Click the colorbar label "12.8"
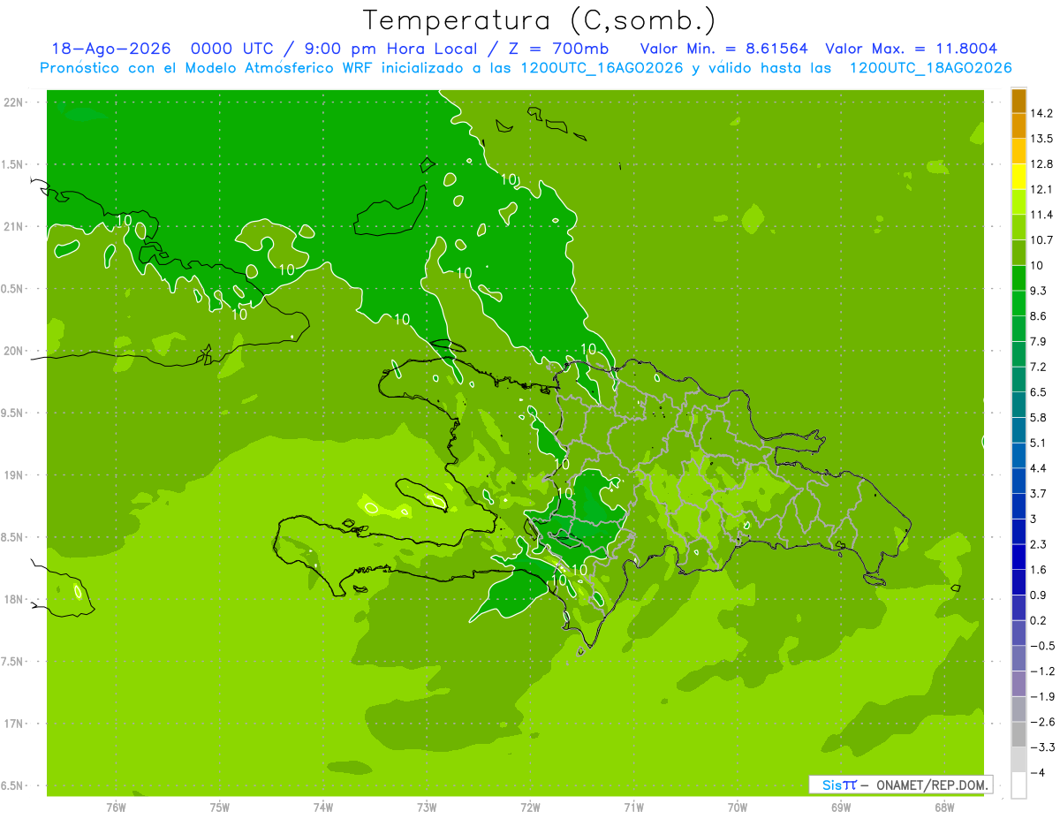 [x=1041, y=164]
